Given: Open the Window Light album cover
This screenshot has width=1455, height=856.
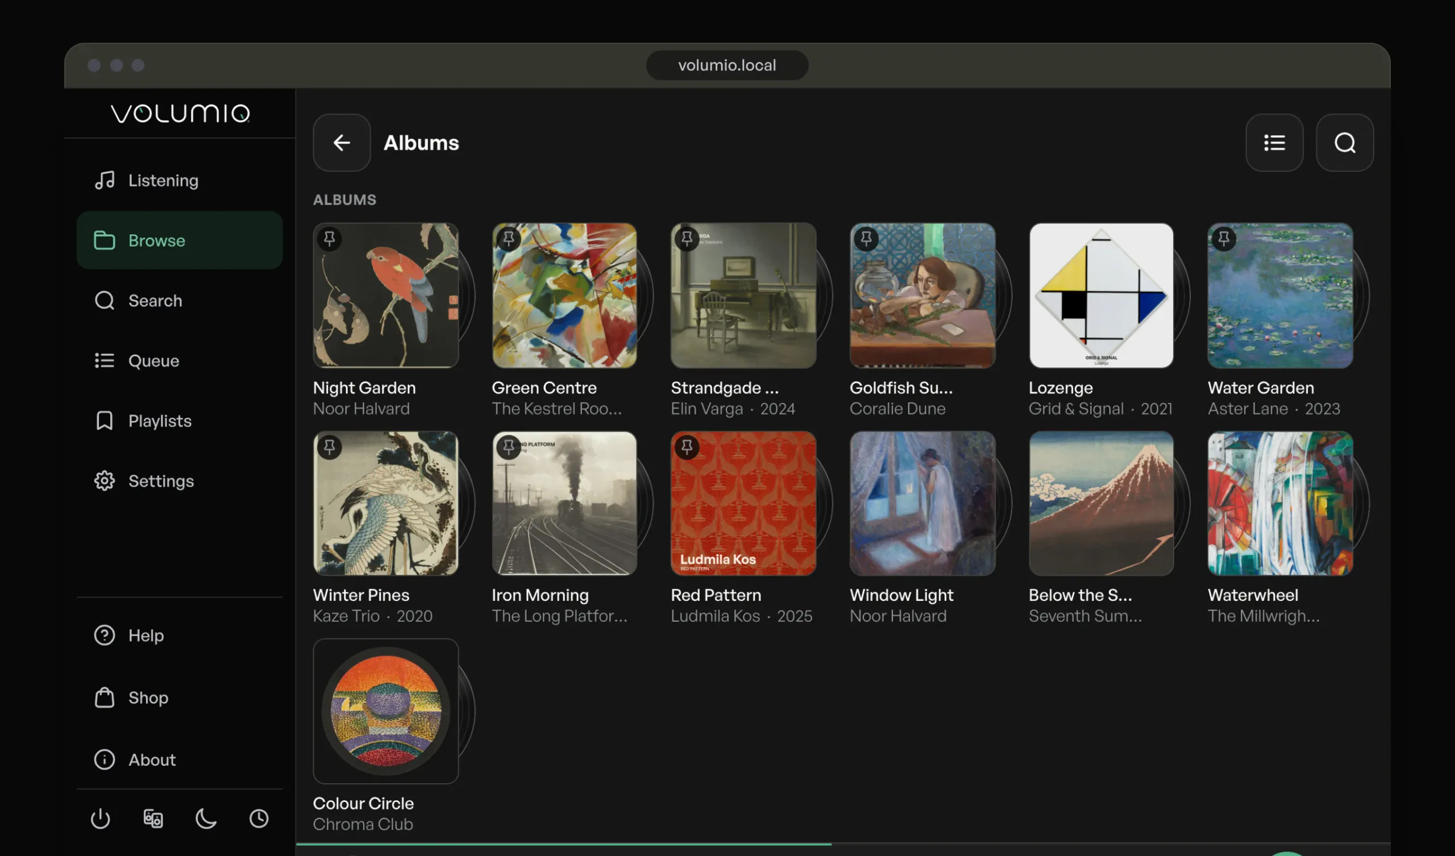Looking at the screenshot, I should 922,503.
